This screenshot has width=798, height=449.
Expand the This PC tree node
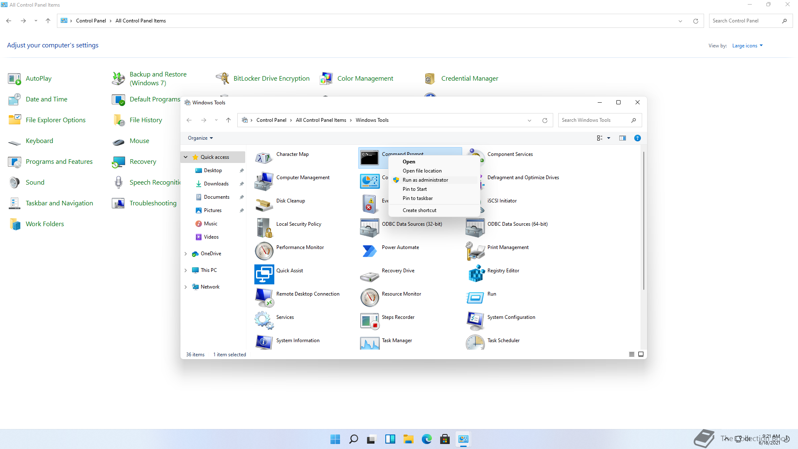click(186, 270)
